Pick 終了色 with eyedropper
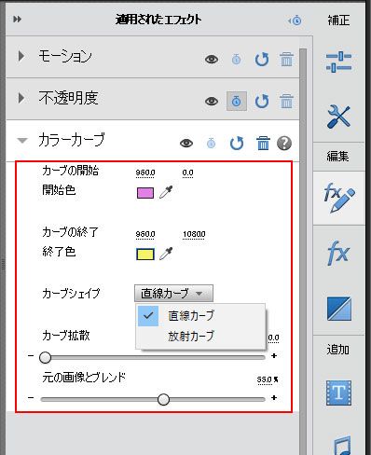Image resolution: width=371 pixels, height=455 pixels. (x=166, y=254)
